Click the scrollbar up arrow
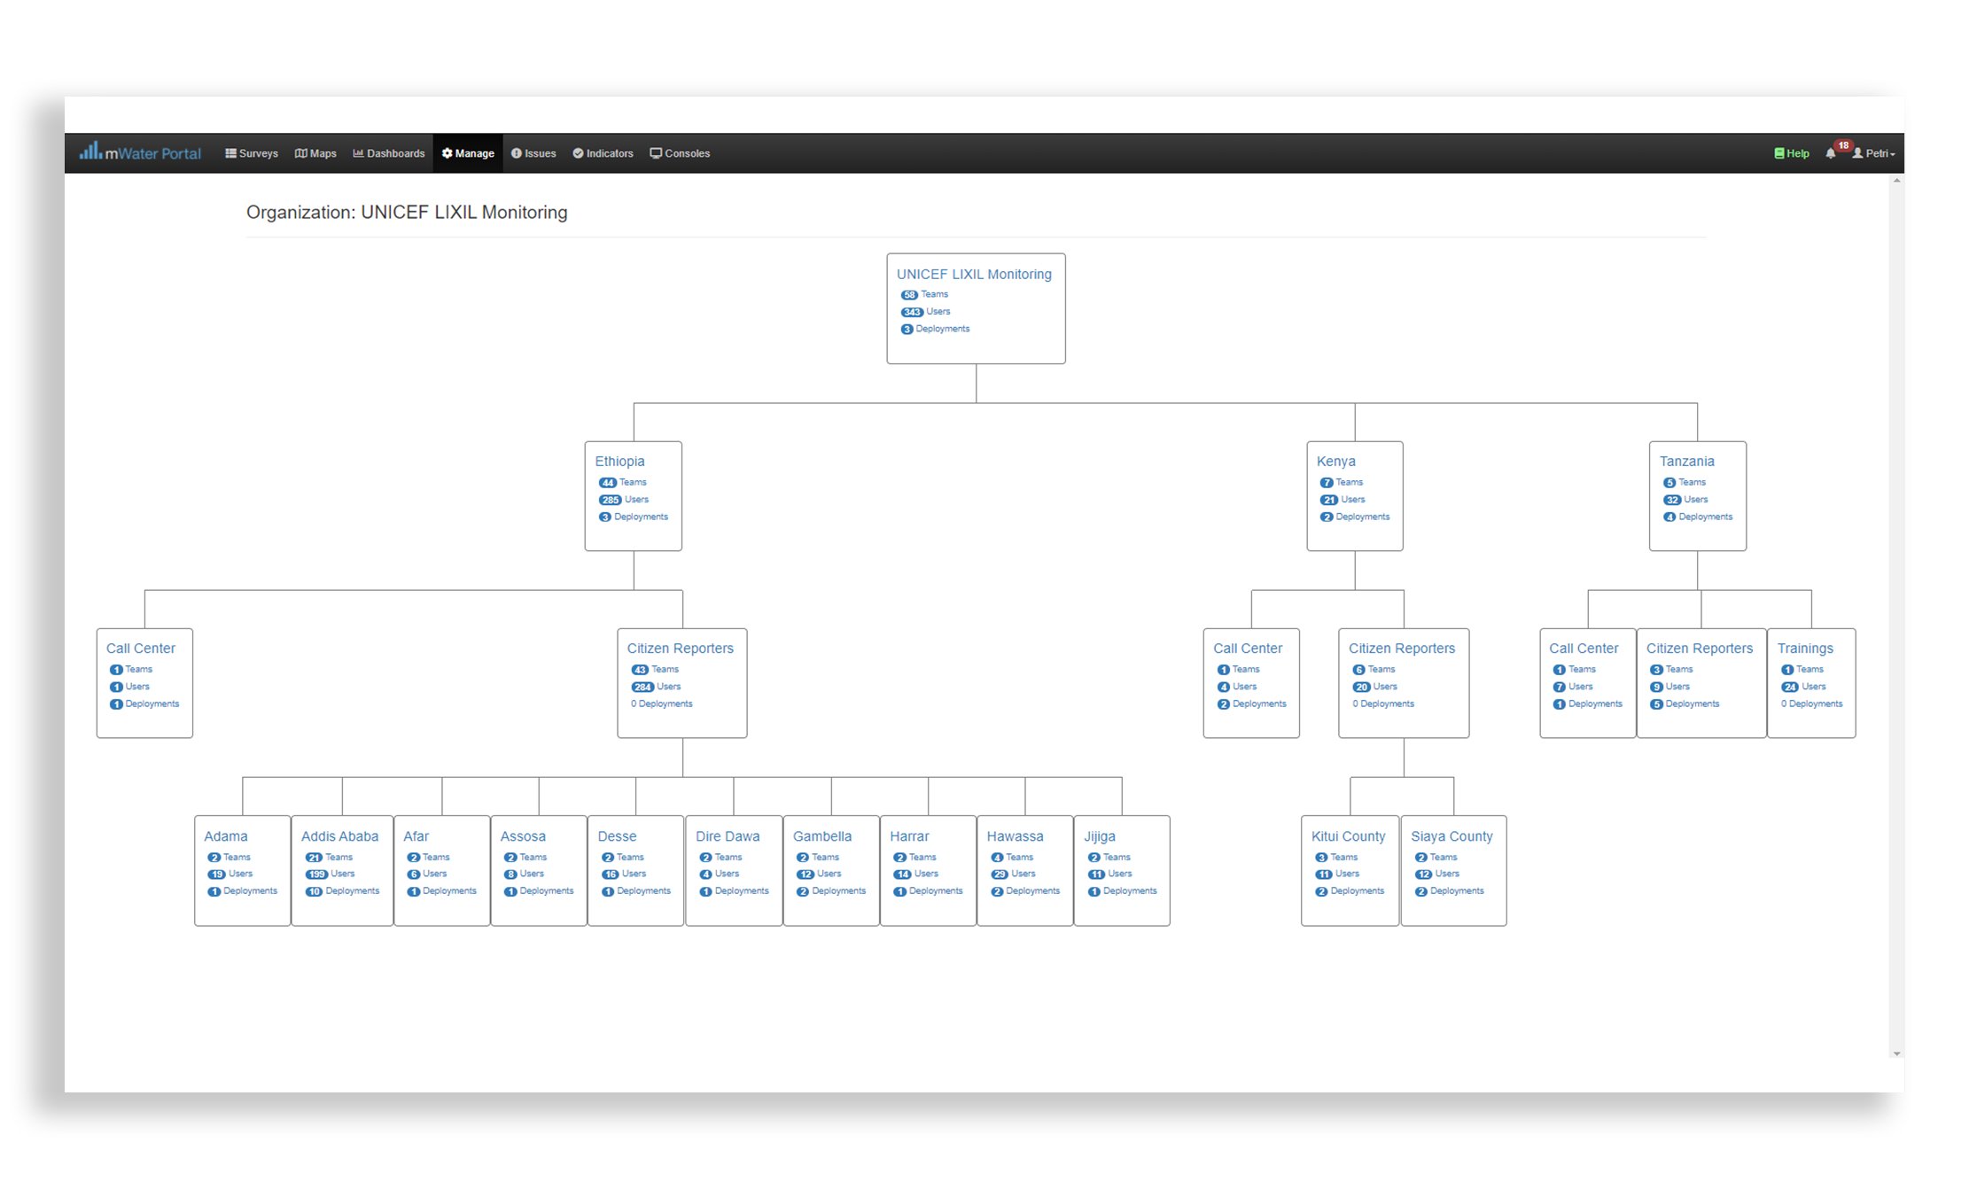Screen dimensions: 1969x1189 (1896, 181)
